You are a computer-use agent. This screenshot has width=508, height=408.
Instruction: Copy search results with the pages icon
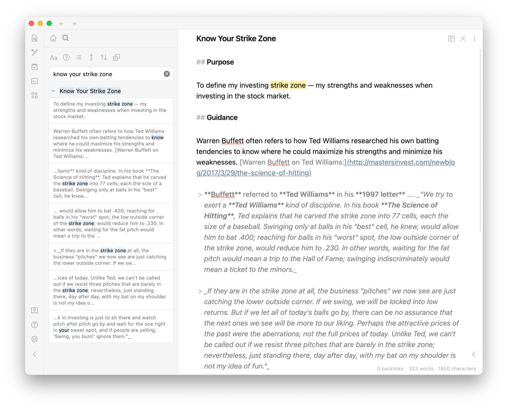(x=116, y=58)
